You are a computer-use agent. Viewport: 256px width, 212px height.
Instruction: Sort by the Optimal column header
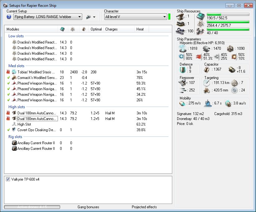[x=96, y=29]
